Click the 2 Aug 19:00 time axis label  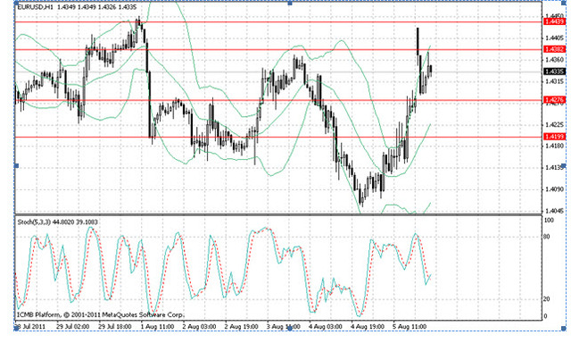[242, 326]
